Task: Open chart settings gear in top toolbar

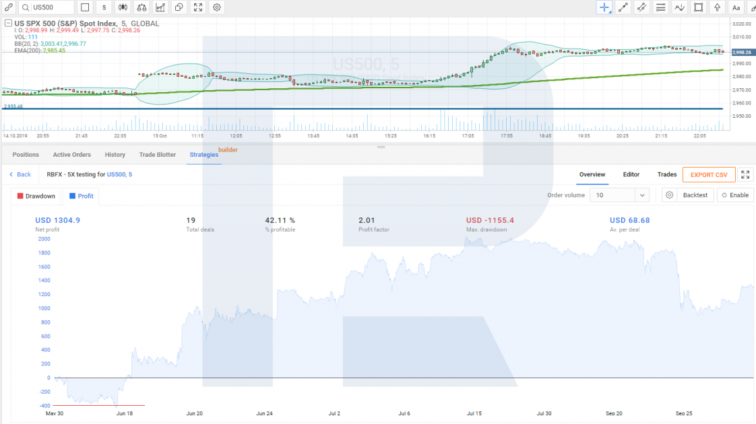Action: click(x=217, y=7)
